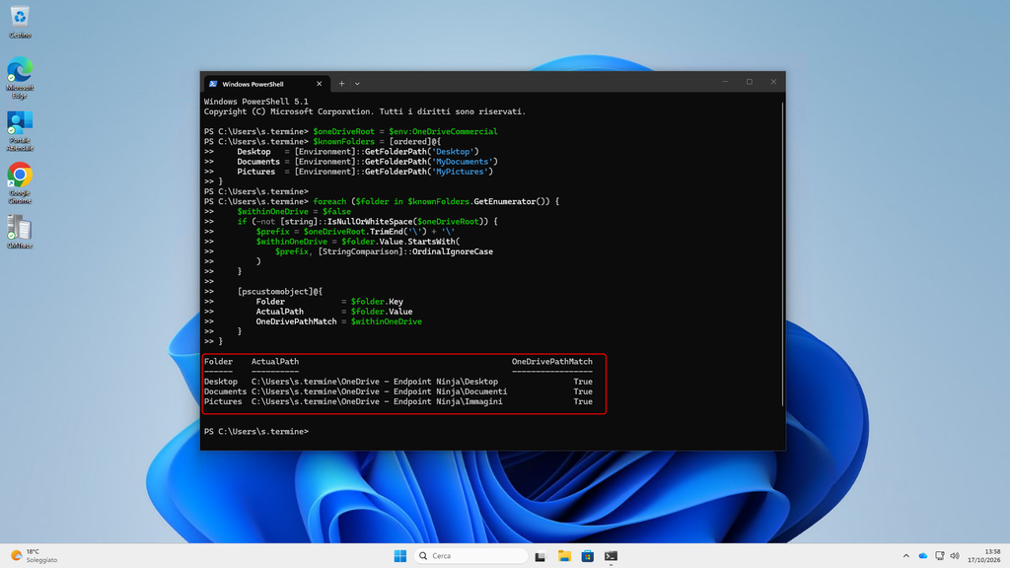The height and width of the screenshot is (568, 1010).
Task: Click the 'Windows PowerShell 5.1' header line
Action: 256,102
